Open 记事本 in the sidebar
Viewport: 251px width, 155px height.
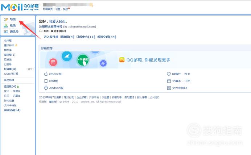17,96
